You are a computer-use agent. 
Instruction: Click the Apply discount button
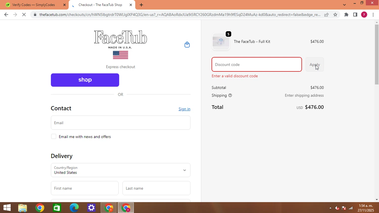point(315,64)
